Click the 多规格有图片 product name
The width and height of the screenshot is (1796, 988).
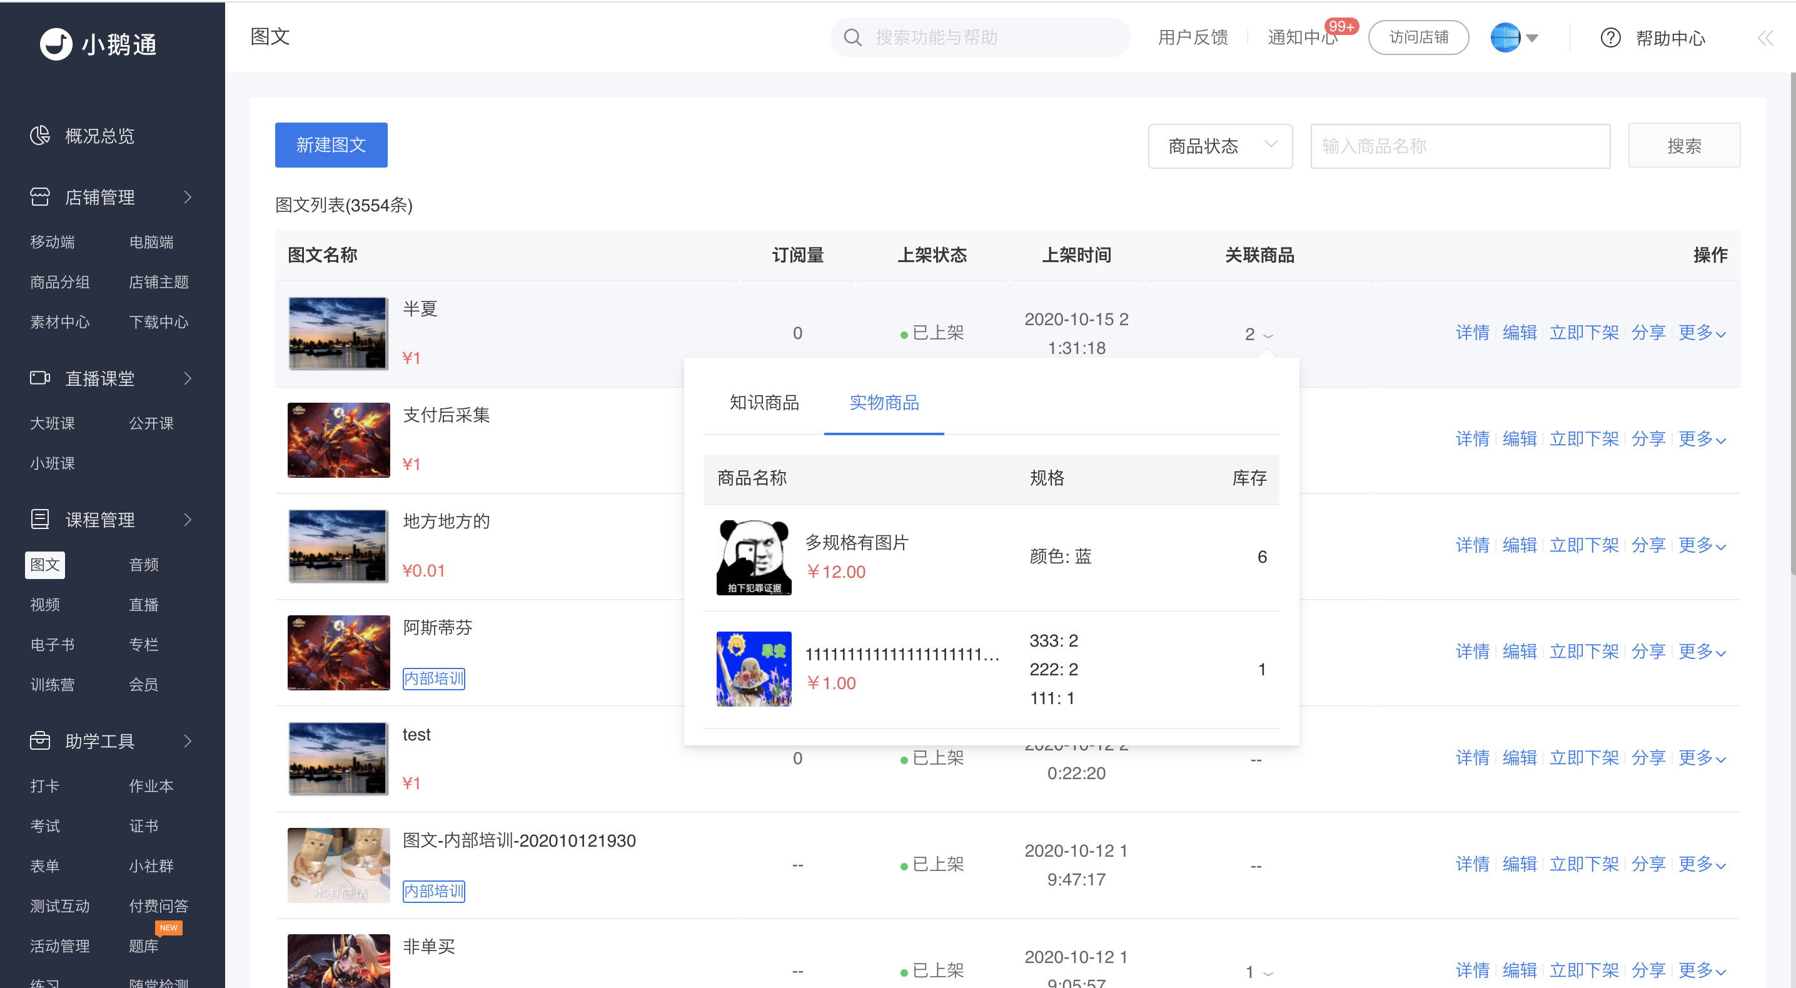(x=857, y=542)
